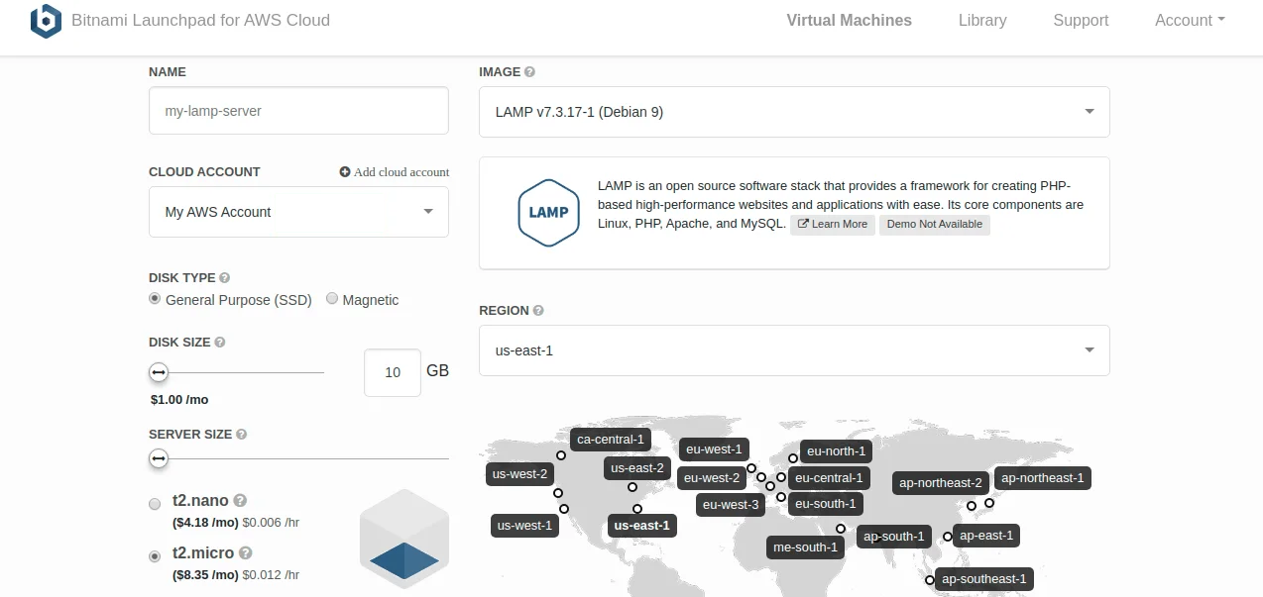The width and height of the screenshot is (1263, 597).
Task: Click the info icon beside t2.nano
Action: point(240,501)
